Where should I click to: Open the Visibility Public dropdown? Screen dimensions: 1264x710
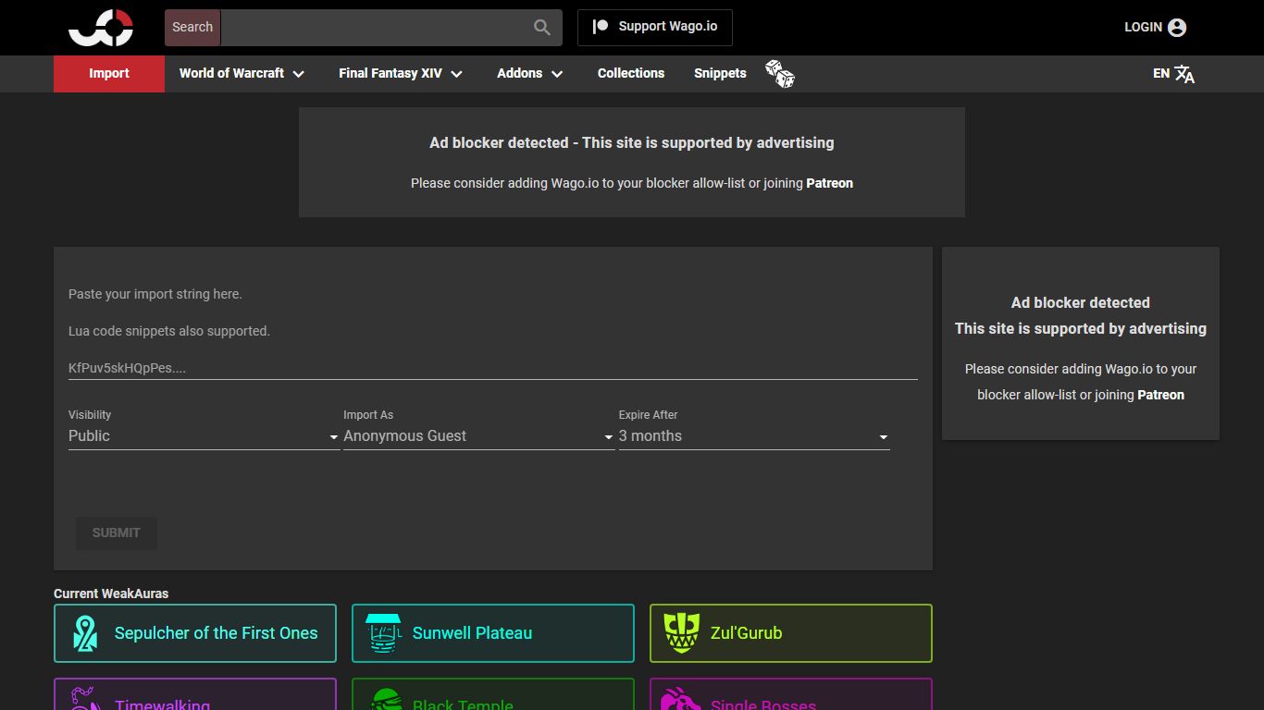click(x=204, y=436)
